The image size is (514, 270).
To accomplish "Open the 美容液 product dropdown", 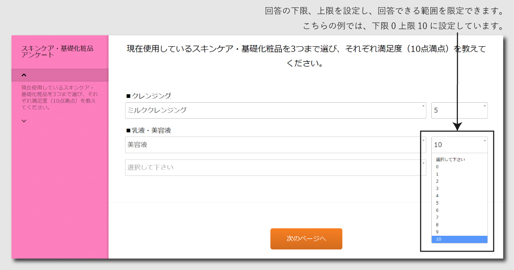I will click(275, 145).
